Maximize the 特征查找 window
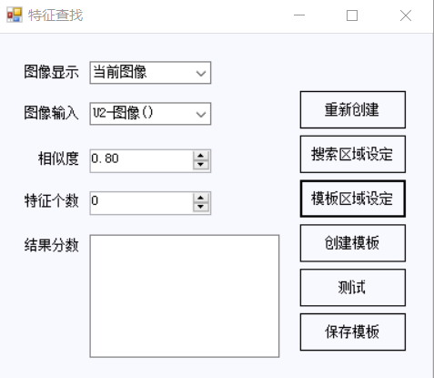The height and width of the screenshot is (378, 434). tap(352, 15)
